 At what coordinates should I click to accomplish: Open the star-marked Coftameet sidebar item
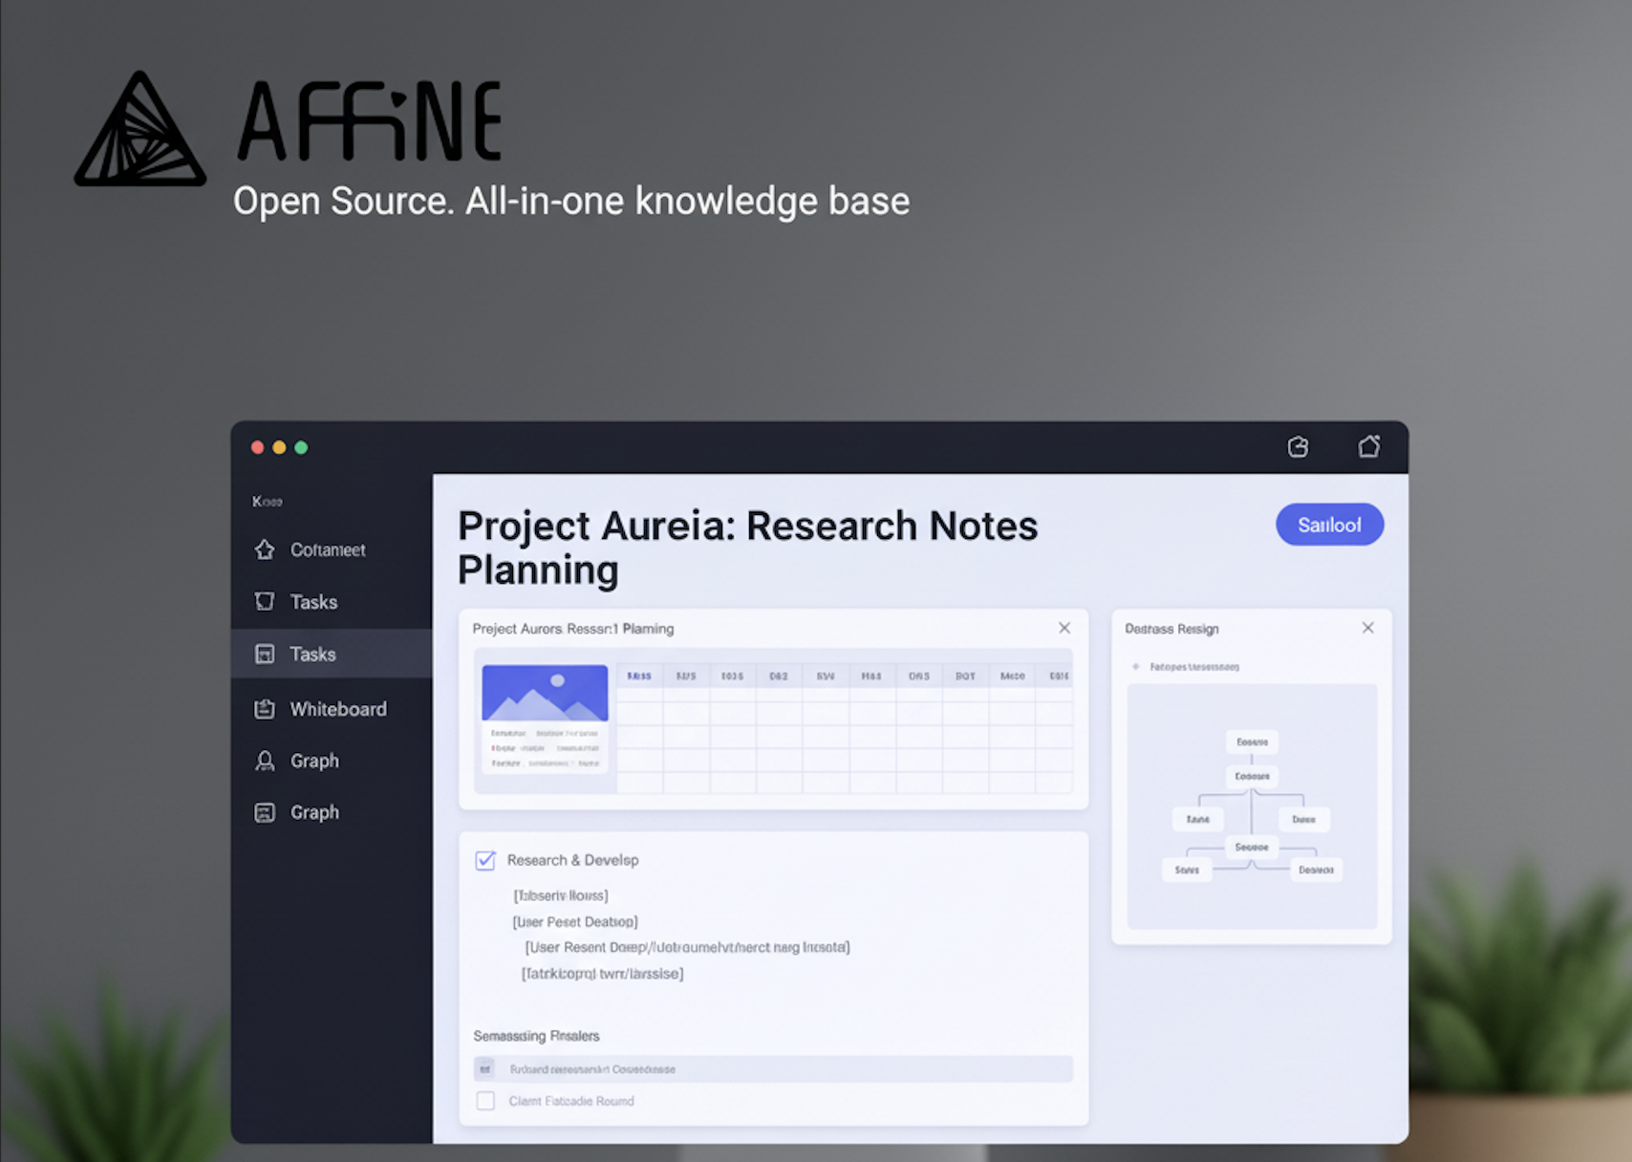(x=331, y=549)
